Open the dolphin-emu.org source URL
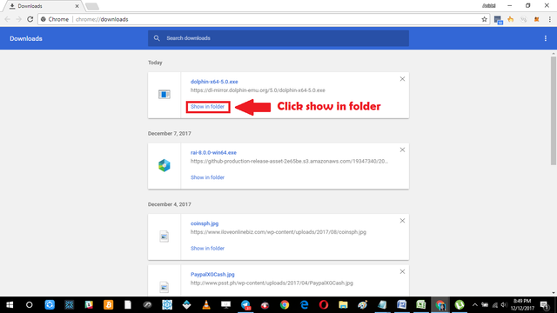Viewport: 557px width, 313px height. pyautogui.click(x=258, y=90)
